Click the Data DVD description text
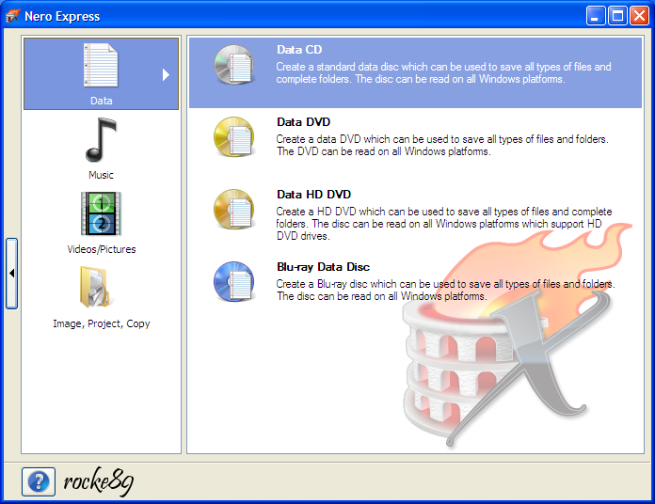The height and width of the screenshot is (504, 655). [x=442, y=145]
